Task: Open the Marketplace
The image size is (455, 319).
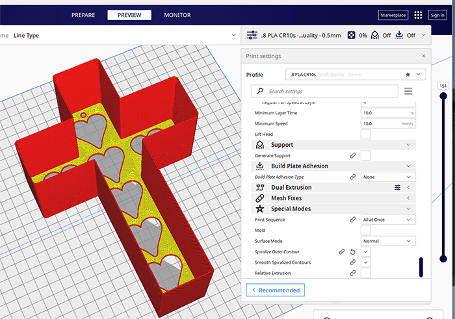Action: pos(393,15)
